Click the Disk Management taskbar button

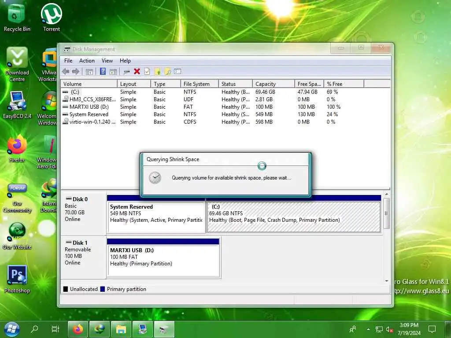(x=164, y=329)
